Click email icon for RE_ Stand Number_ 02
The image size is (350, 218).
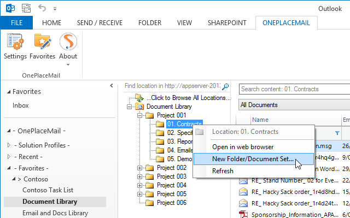243,180
